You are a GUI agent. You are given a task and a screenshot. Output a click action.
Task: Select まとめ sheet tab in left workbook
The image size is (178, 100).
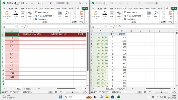(x=19, y=89)
